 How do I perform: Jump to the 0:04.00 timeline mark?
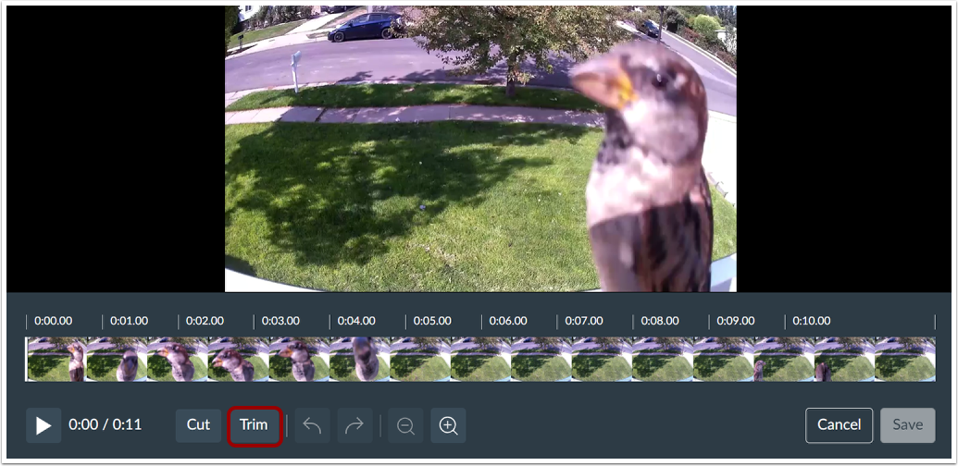point(356,321)
